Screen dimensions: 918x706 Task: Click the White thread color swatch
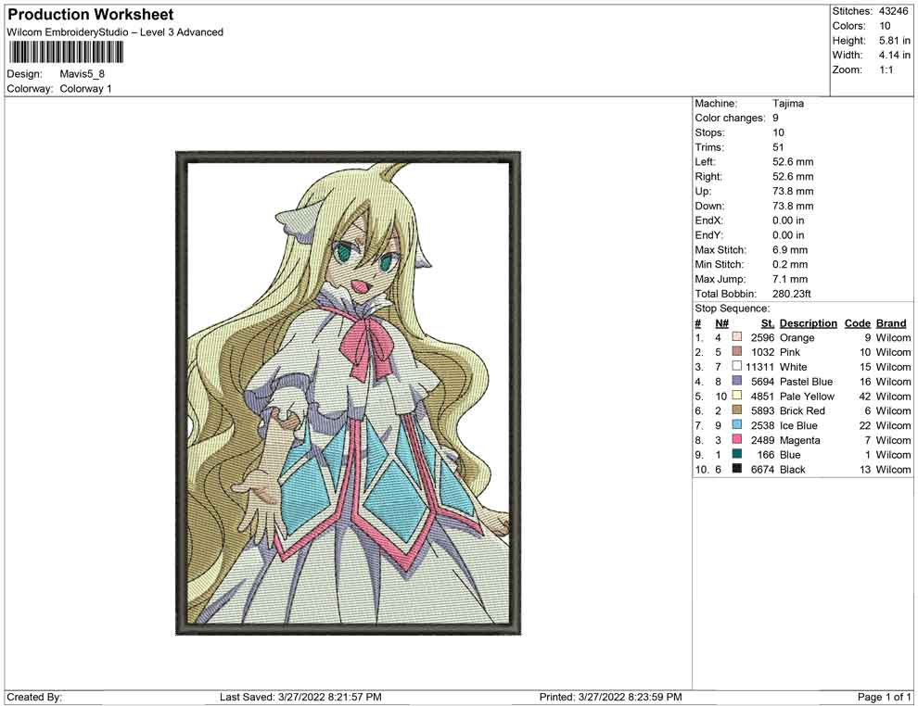point(737,366)
